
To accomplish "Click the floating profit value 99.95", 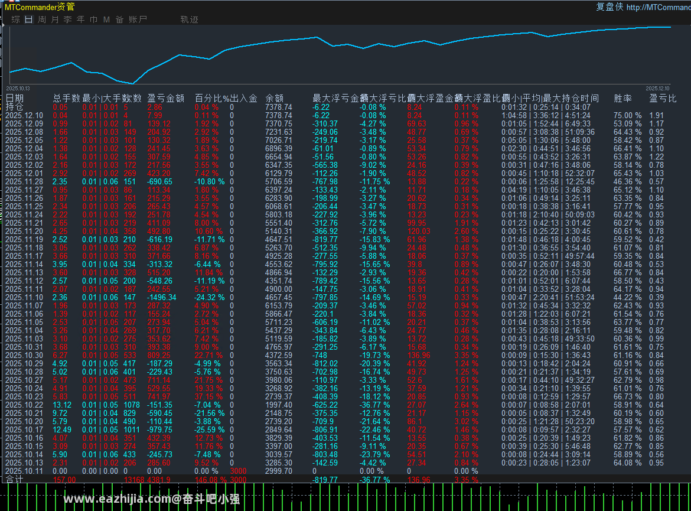I will [x=417, y=223].
